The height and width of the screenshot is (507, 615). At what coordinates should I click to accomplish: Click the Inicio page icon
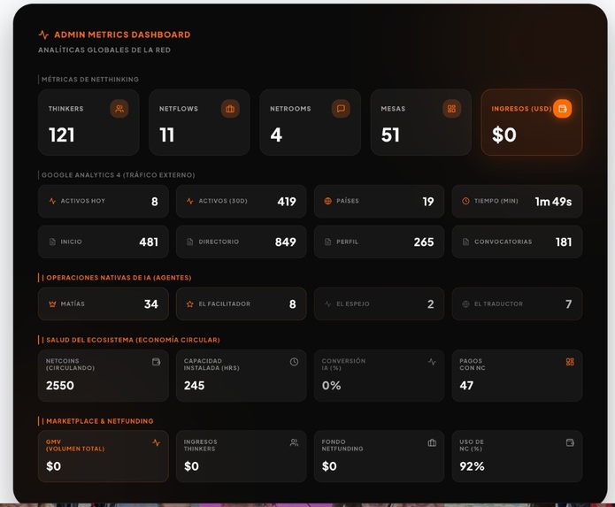click(x=52, y=242)
